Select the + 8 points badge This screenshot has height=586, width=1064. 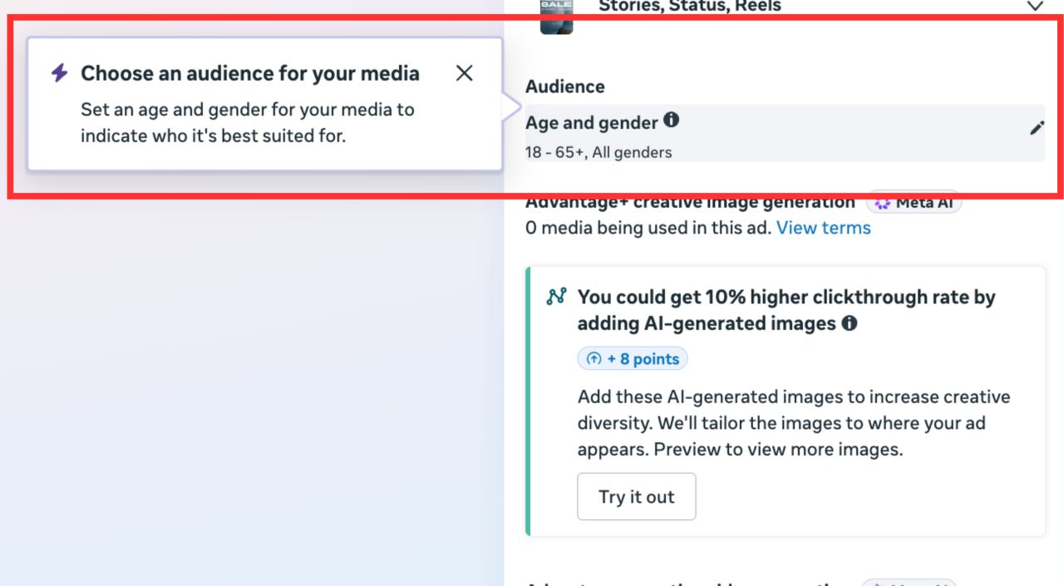633,359
